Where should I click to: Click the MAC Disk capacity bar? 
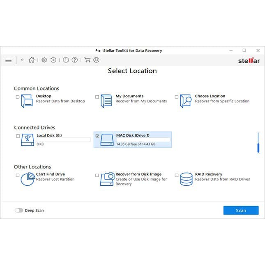143,140
